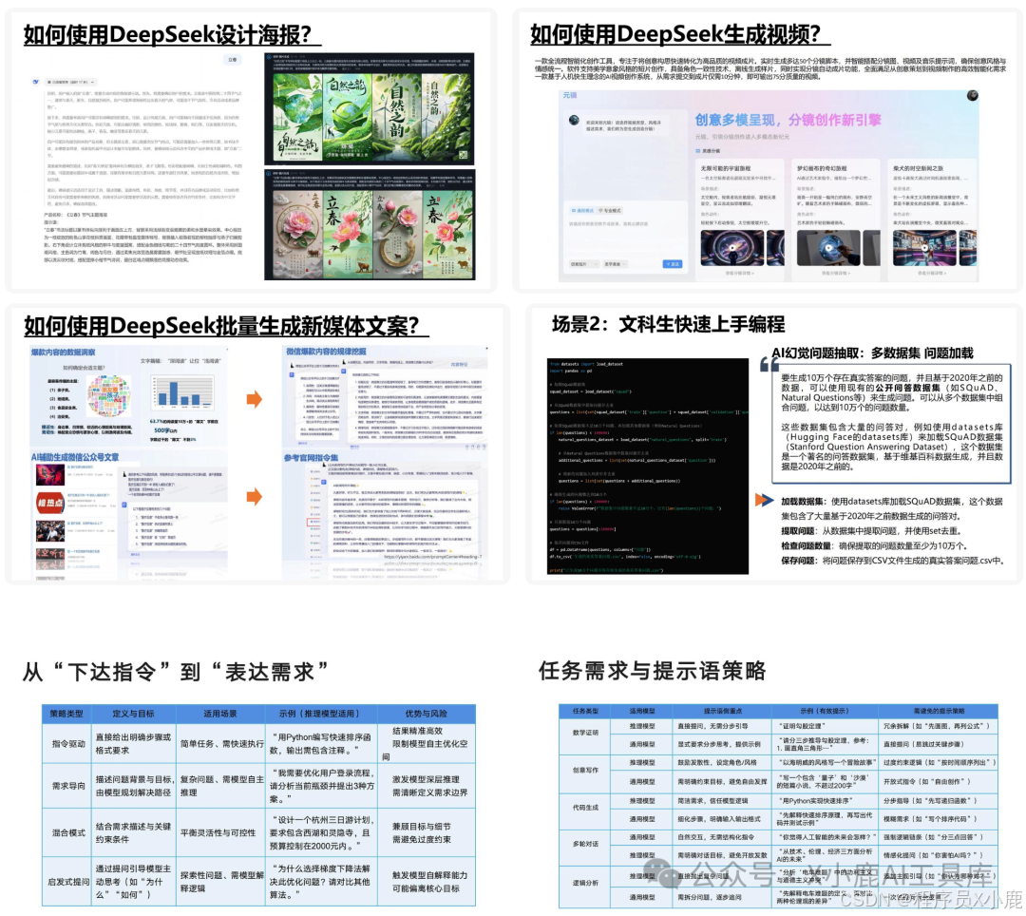Click the 优势与风险 column header

[x=426, y=714]
